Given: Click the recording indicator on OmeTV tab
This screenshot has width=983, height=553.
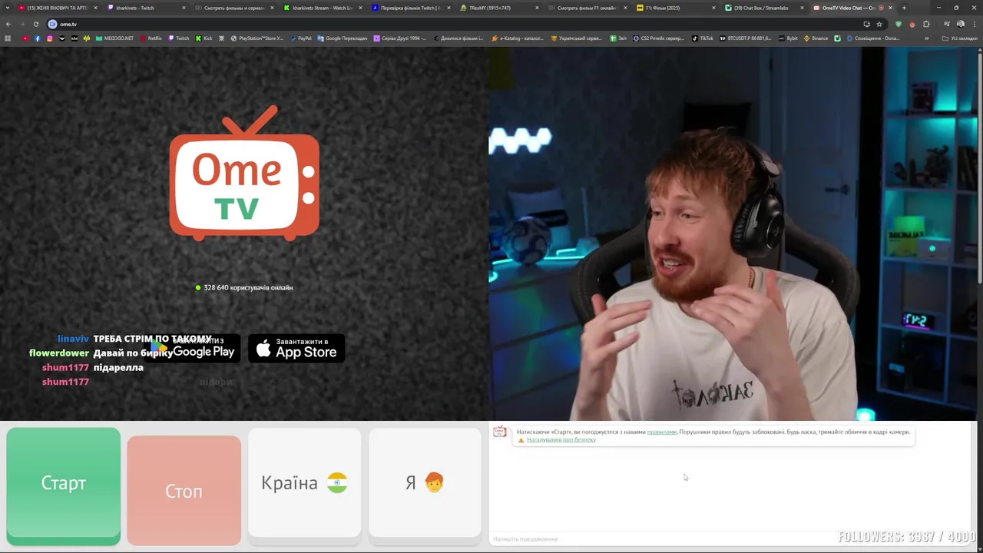Looking at the screenshot, I should [x=880, y=8].
